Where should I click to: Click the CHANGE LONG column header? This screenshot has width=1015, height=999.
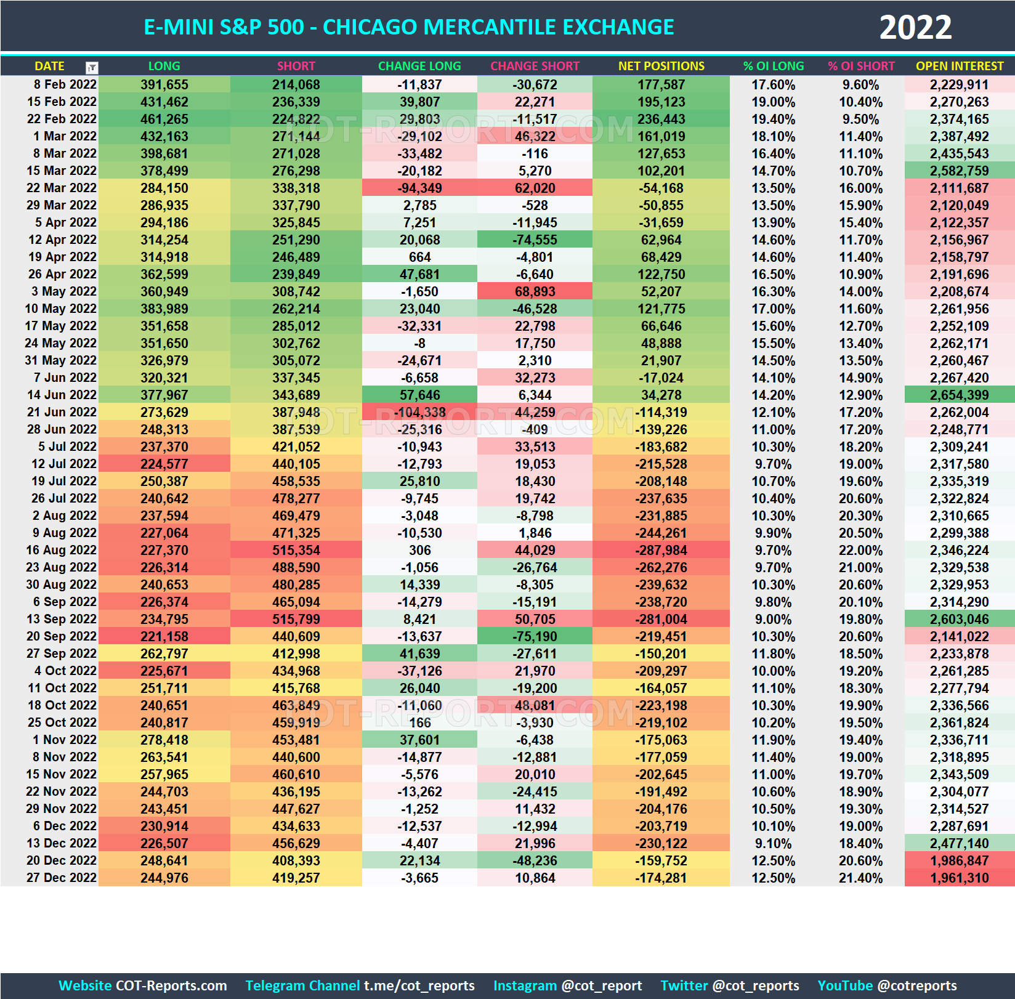pyautogui.click(x=419, y=66)
